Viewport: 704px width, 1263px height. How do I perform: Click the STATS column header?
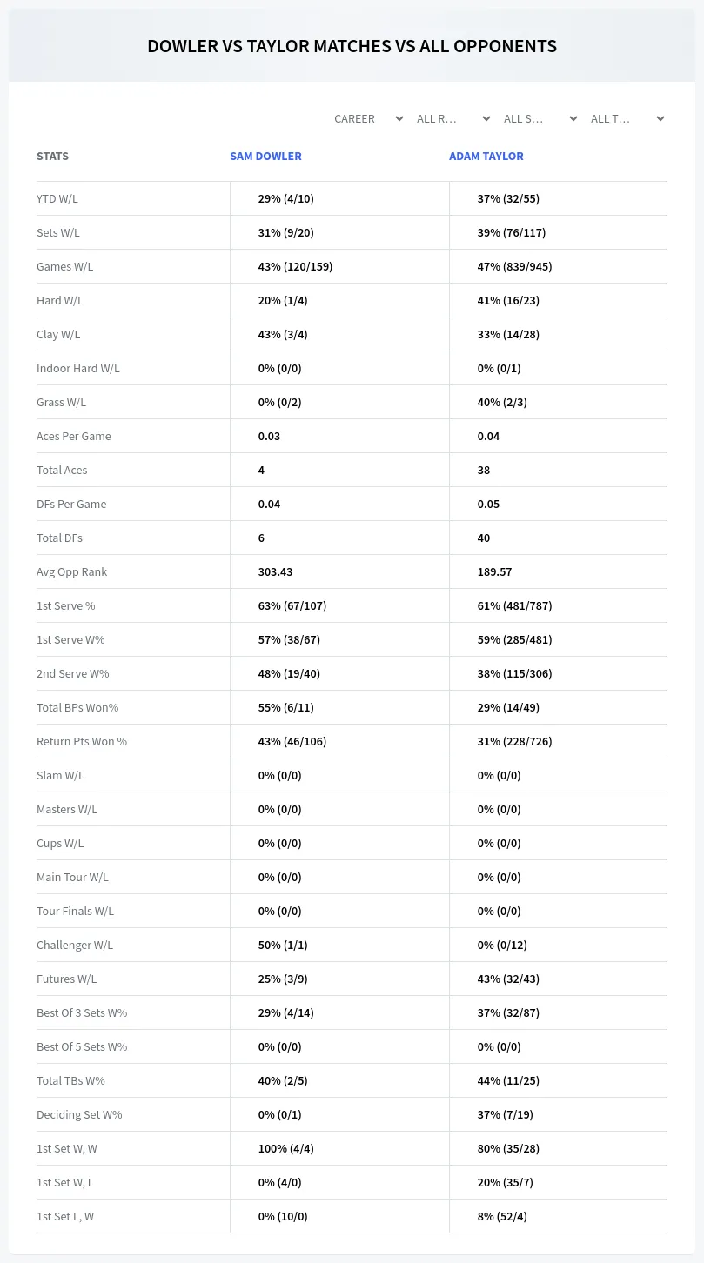(x=52, y=157)
